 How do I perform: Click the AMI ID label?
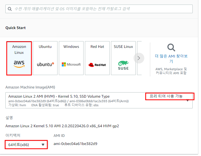coord(59,136)
